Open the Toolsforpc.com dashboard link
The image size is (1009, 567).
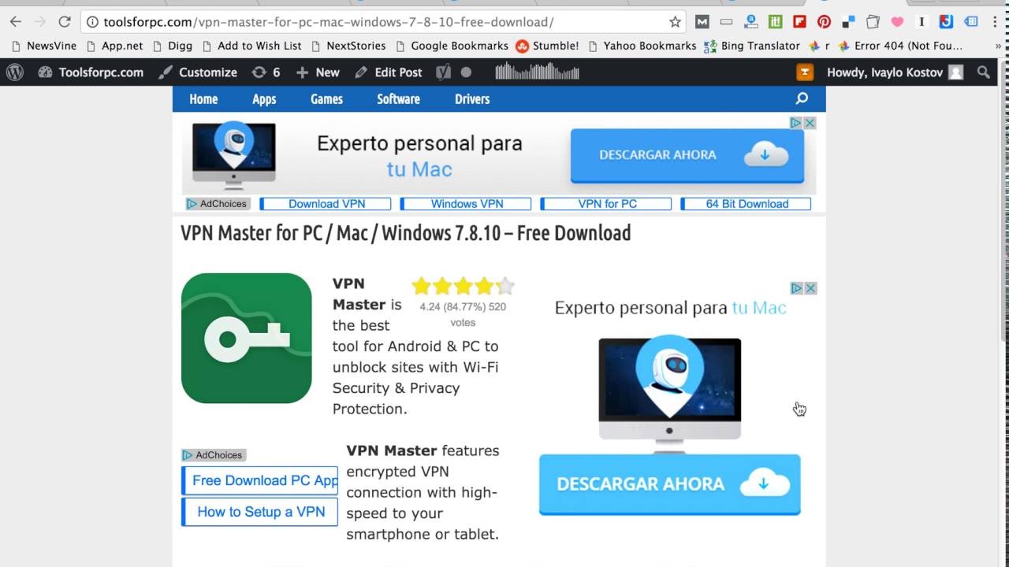(x=91, y=72)
